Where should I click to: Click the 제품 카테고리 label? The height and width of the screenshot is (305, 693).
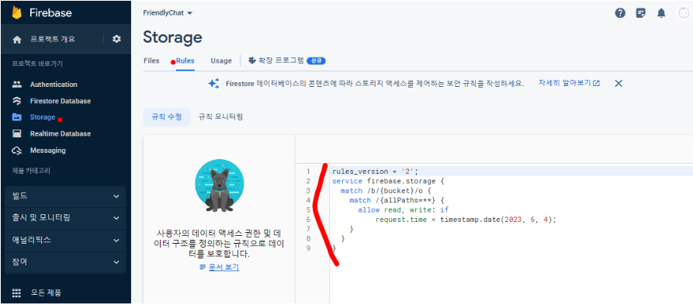point(31,170)
